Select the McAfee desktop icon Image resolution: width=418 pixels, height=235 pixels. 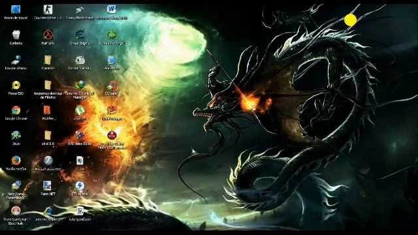point(47,110)
